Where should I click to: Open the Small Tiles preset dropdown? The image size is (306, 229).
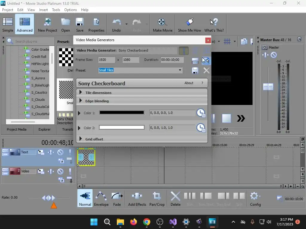pyautogui.click(x=180, y=70)
